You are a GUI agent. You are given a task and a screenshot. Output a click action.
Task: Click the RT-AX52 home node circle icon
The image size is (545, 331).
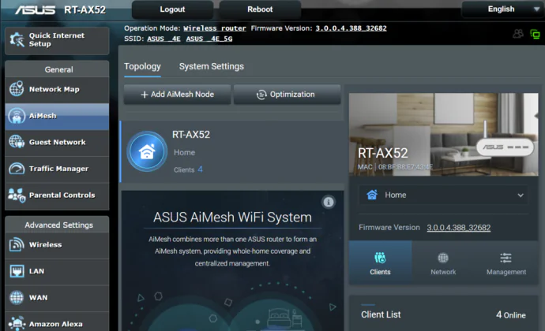147,151
